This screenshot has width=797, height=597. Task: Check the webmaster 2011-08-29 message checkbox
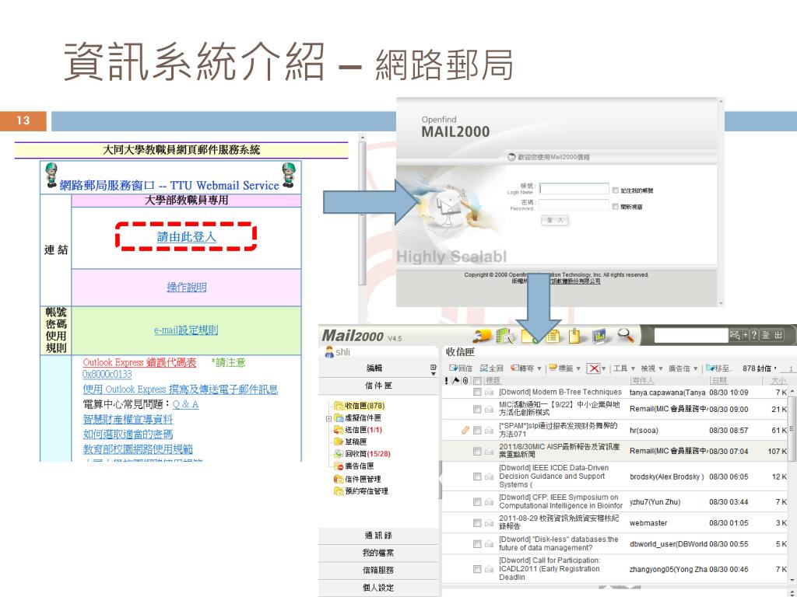[477, 522]
